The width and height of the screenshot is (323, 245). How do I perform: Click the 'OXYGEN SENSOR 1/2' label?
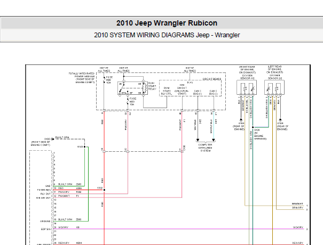(247, 77)
